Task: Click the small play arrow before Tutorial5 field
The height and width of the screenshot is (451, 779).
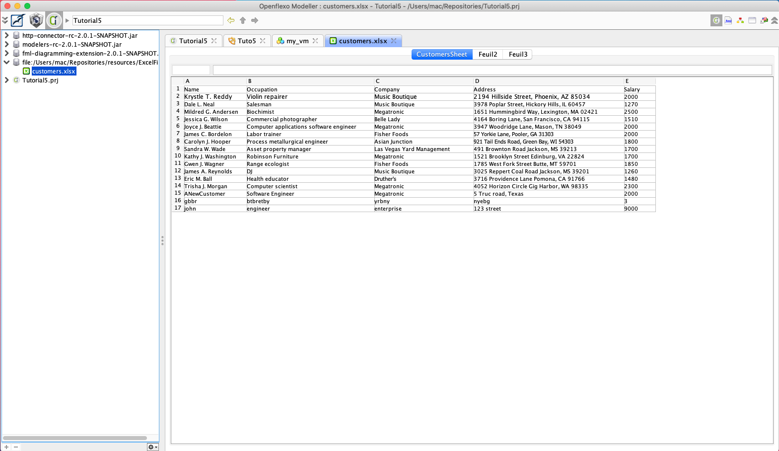Action: (68, 20)
